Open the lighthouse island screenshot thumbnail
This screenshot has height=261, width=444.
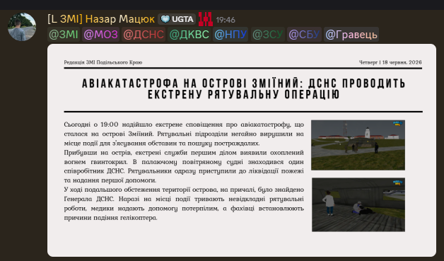pos(358,145)
